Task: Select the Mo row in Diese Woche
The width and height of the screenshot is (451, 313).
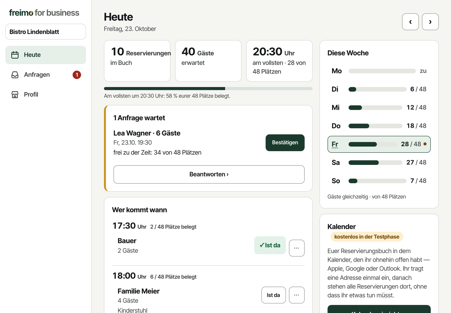Action: pos(379,71)
